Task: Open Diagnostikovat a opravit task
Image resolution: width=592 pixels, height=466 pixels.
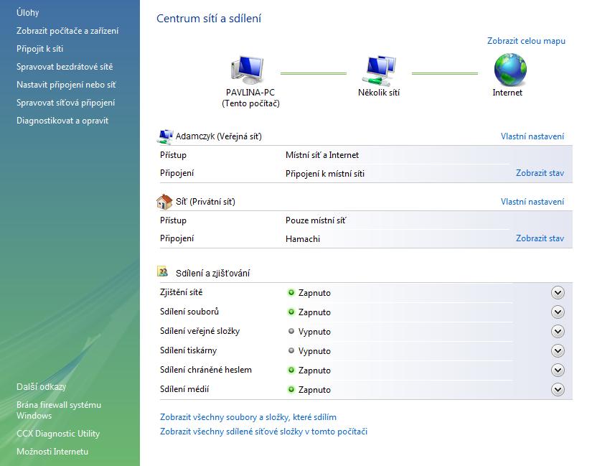Action: tap(62, 121)
